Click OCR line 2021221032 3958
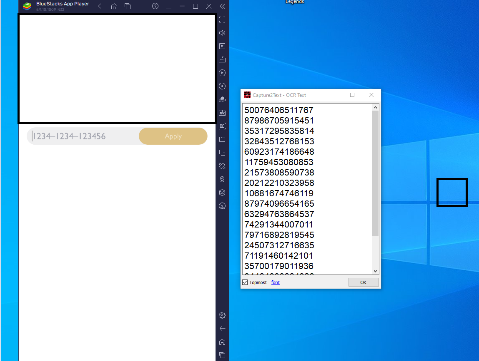 click(x=279, y=183)
